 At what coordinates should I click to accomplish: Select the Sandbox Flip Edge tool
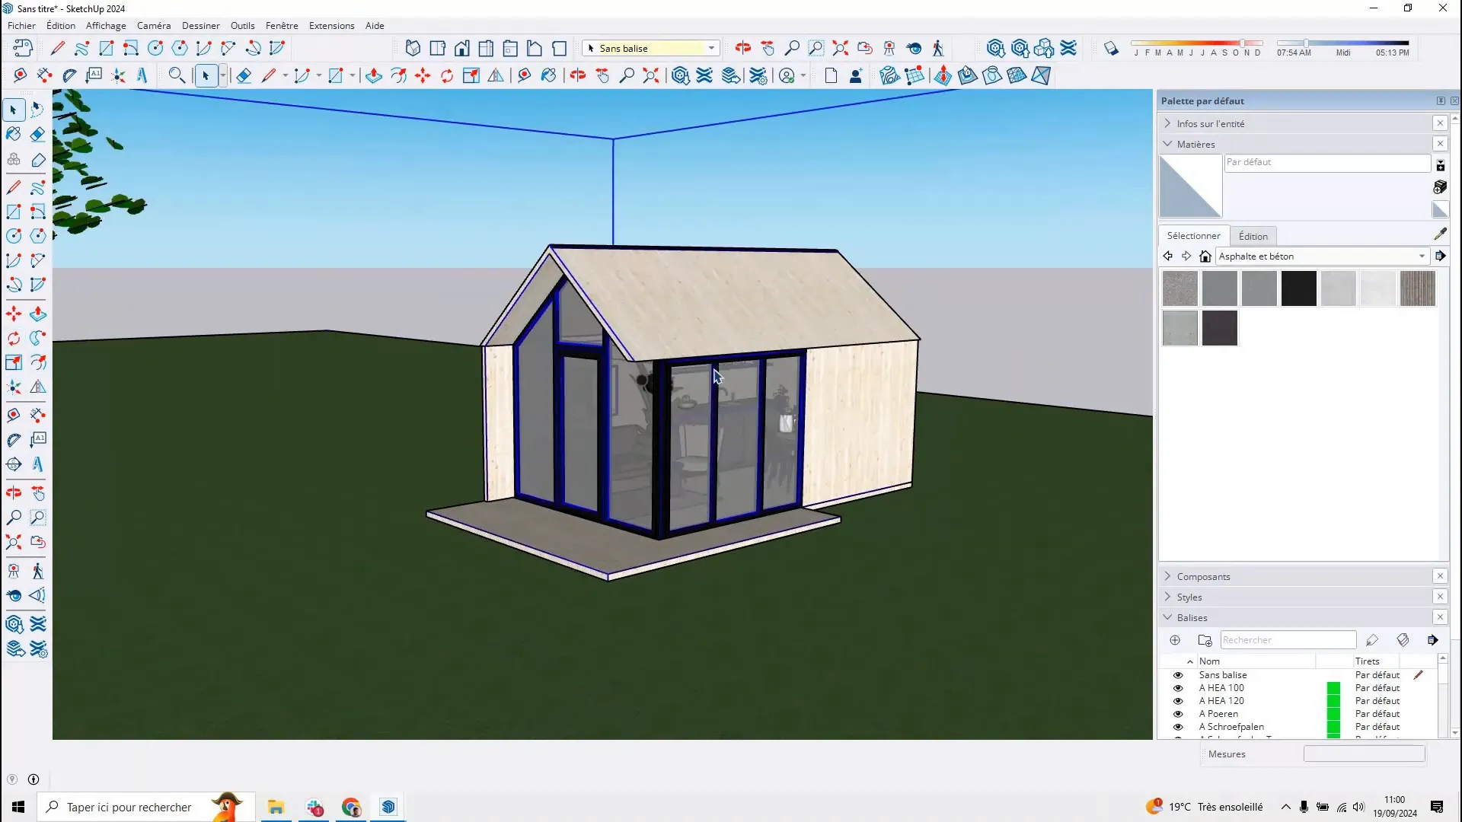pos(1041,75)
